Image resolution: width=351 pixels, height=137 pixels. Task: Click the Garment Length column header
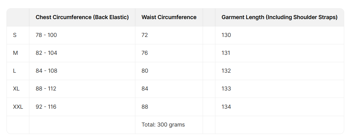[279, 17]
